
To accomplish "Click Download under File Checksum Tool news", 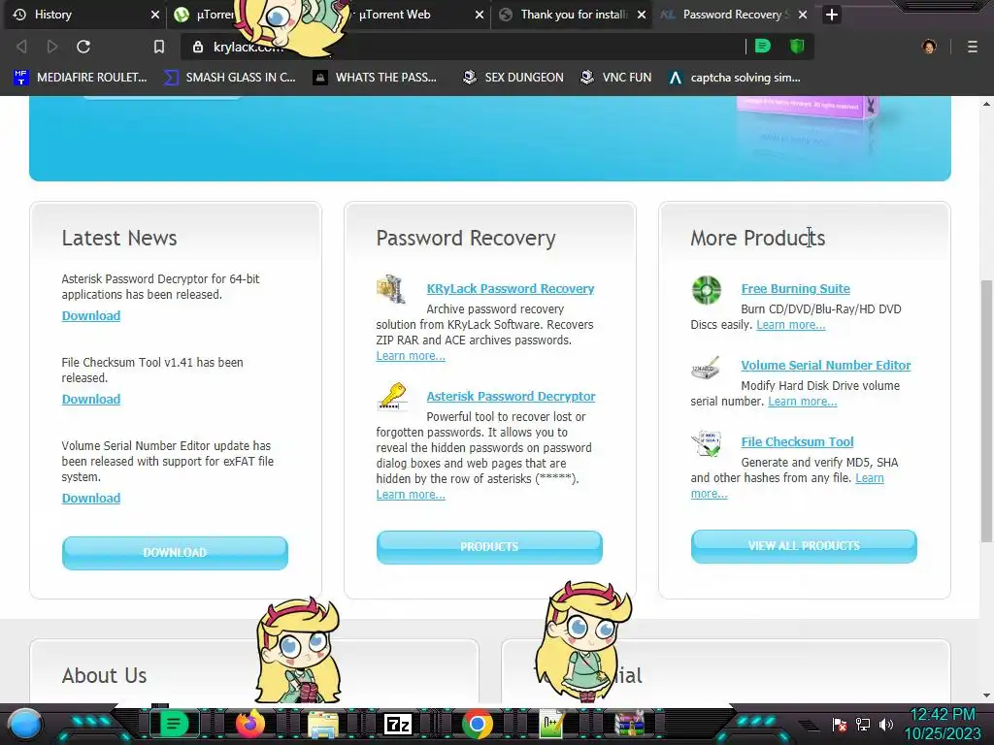I will point(90,399).
